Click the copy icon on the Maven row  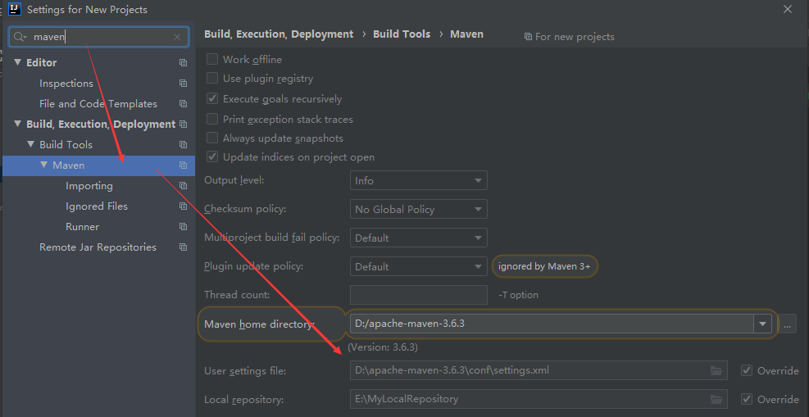click(x=183, y=165)
